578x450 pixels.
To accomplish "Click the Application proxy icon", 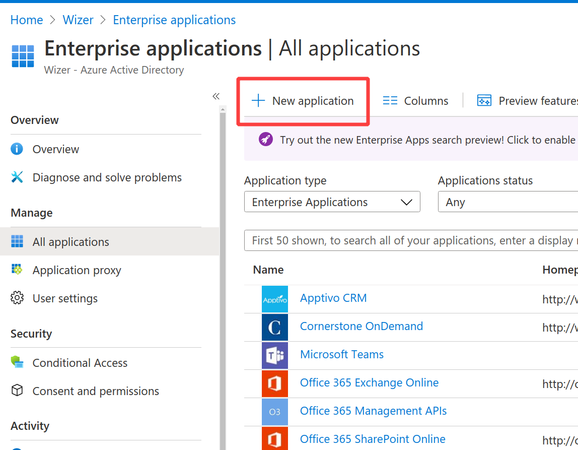I will pos(17,270).
